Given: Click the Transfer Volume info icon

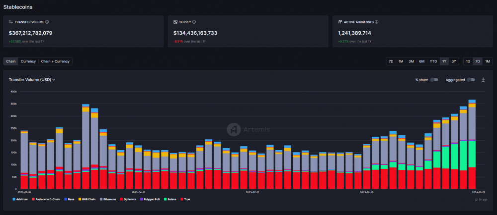Looking at the screenshot, I should [x=47, y=22].
